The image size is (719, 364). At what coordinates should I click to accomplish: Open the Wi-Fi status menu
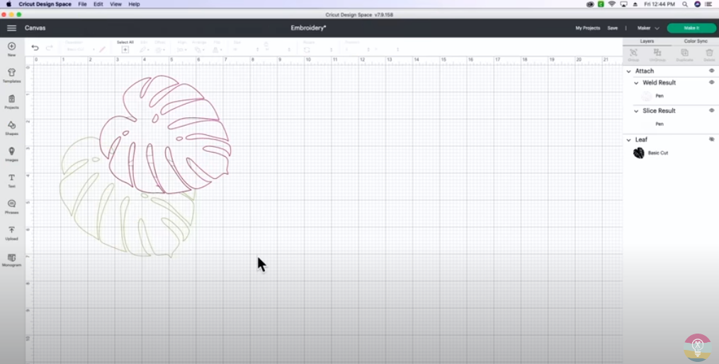pos(612,4)
